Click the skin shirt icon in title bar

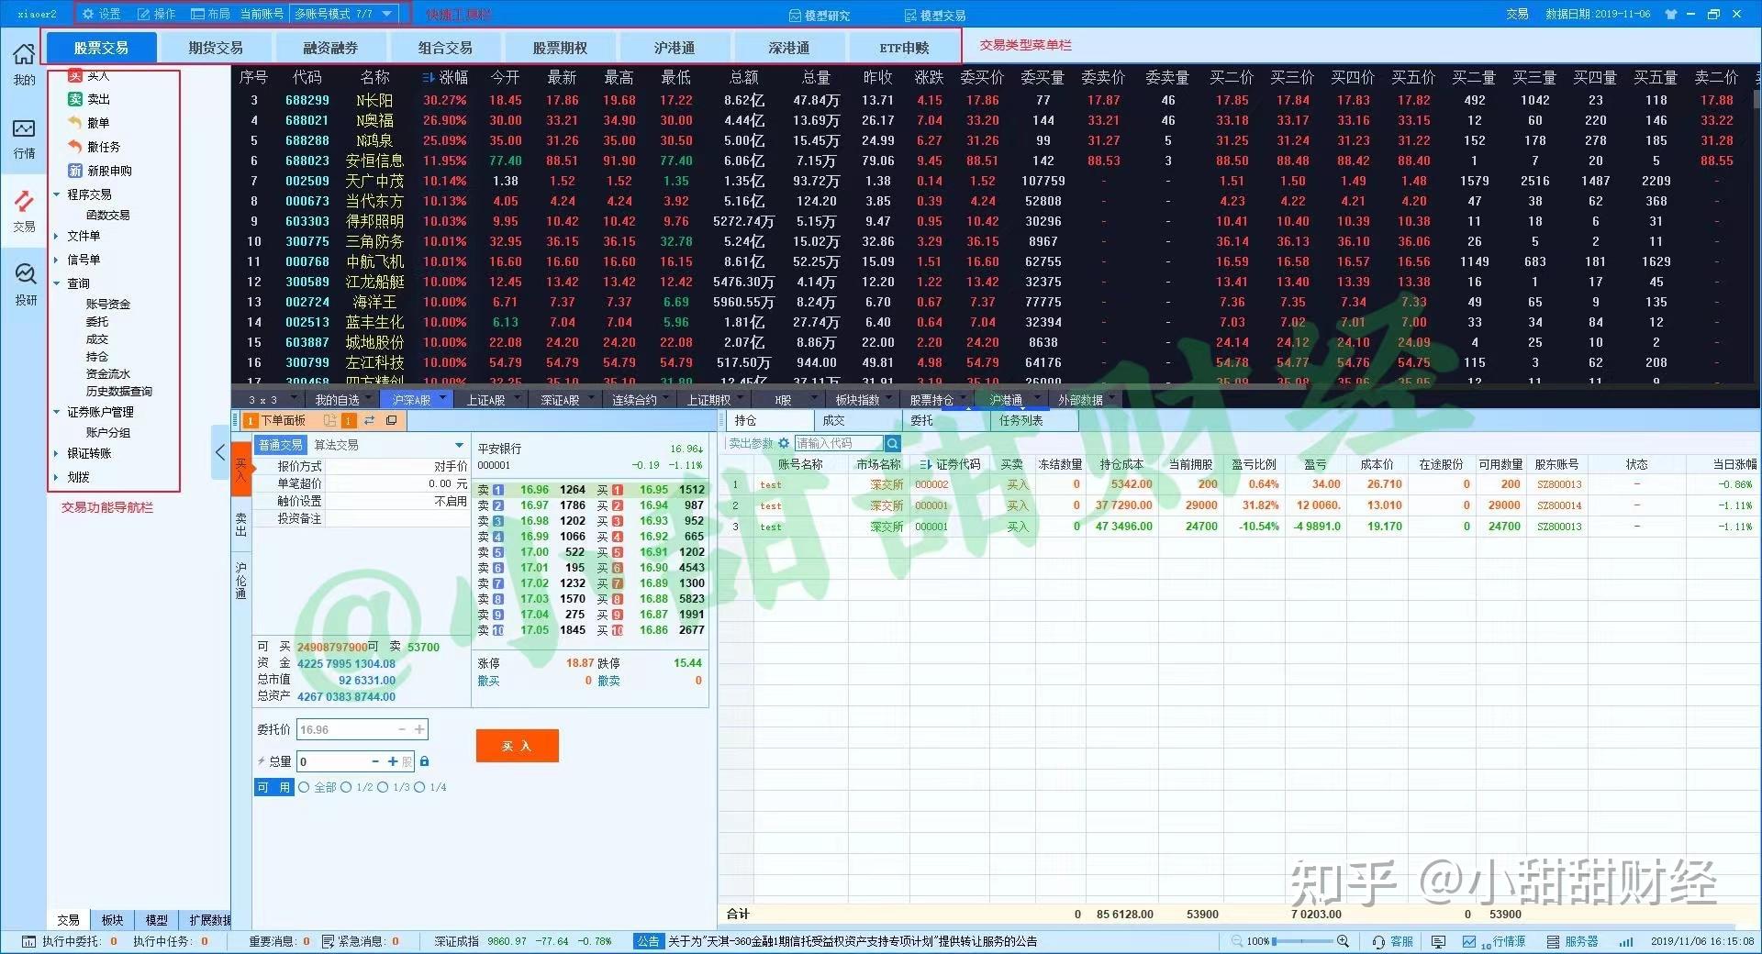pos(1670,15)
